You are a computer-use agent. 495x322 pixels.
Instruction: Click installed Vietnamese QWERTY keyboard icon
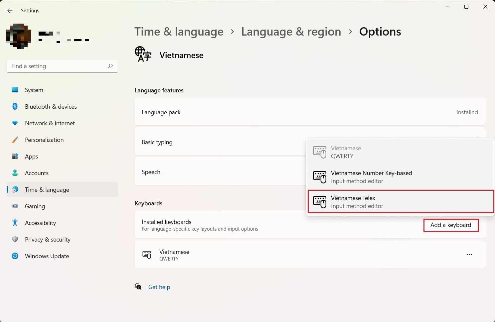pyautogui.click(x=147, y=255)
